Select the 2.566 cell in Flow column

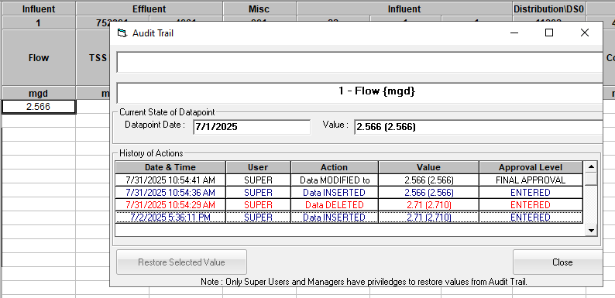coord(39,107)
